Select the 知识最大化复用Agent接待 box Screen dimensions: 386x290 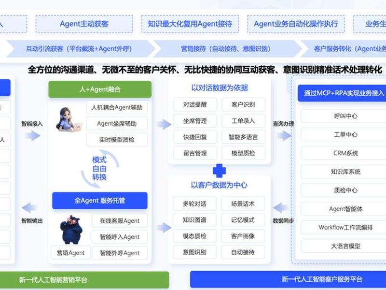(x=190, y=24)
